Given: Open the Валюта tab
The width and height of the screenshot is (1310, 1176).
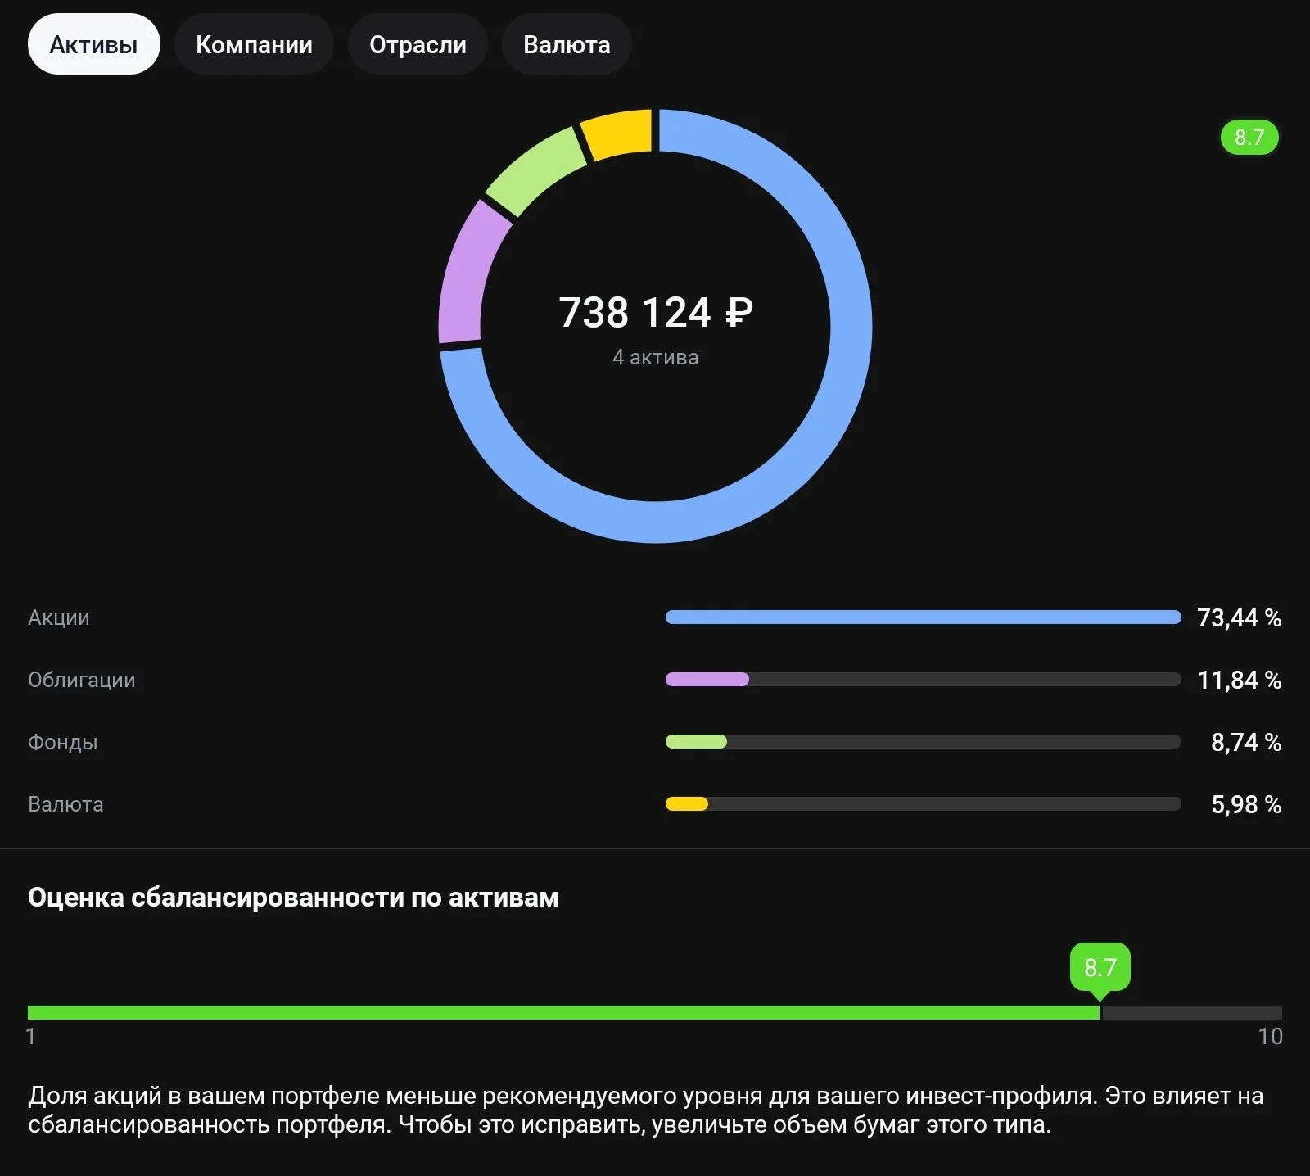Looking at the screenshot, I should [x=567, y=44].
